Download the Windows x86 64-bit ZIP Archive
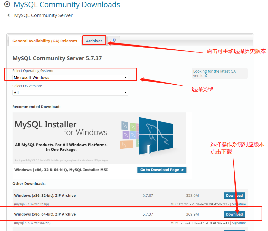This screenshot has height=231, width=268. coord(234,214)
